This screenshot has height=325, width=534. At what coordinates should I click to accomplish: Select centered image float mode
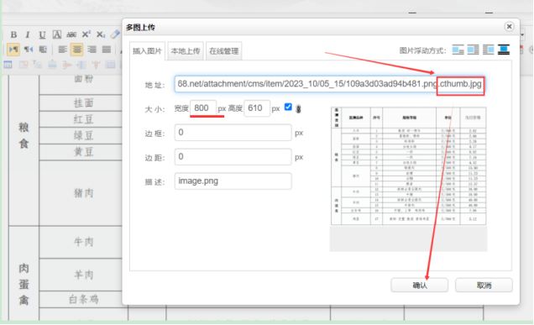tap(504, 50)
